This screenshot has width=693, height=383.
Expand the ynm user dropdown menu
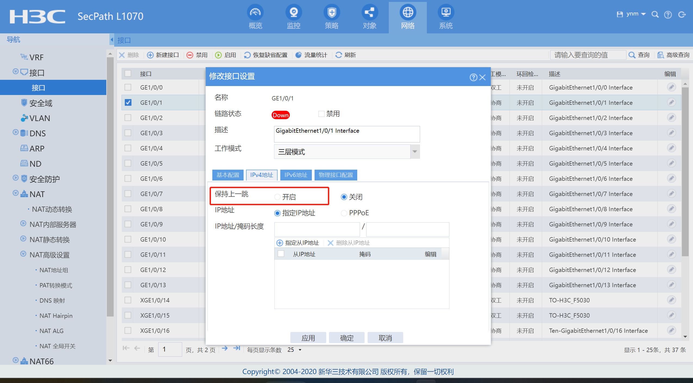tap(643, 14)
